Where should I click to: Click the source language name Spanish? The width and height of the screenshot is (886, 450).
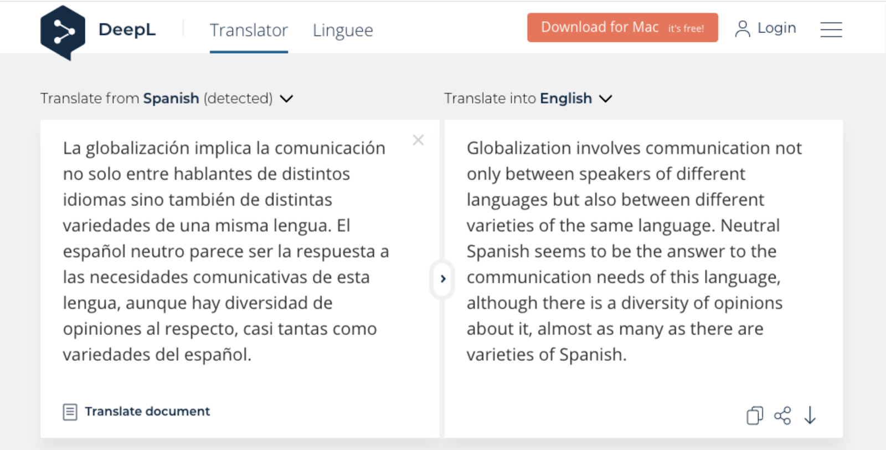[171, 99]
